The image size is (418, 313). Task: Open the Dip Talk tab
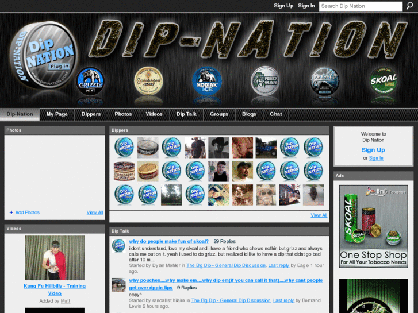[x=186, y=114]
